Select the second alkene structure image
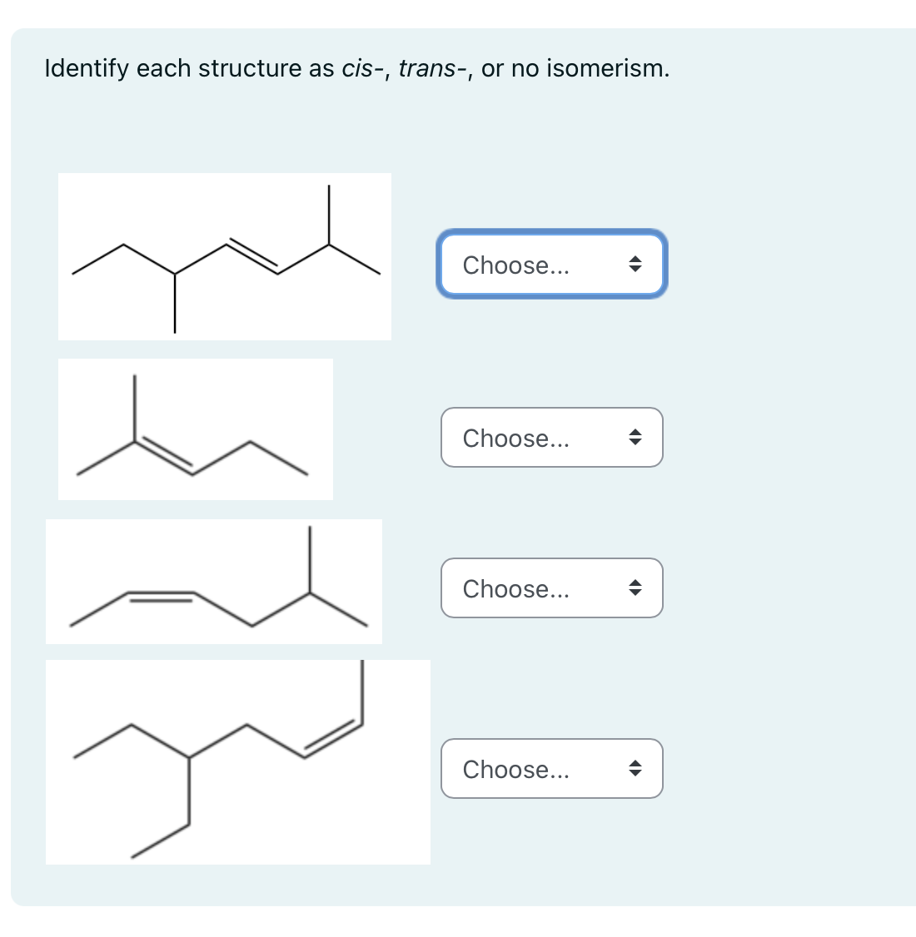This screenshot has width=916, height=937. pos(195,429)
